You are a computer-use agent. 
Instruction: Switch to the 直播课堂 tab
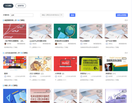click(21, 6)
